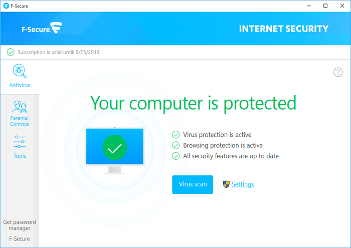Screen dimensions: 351x248
Task: Click the F-Secure link at sidebar bottom
Action: [x=20, y=239]
